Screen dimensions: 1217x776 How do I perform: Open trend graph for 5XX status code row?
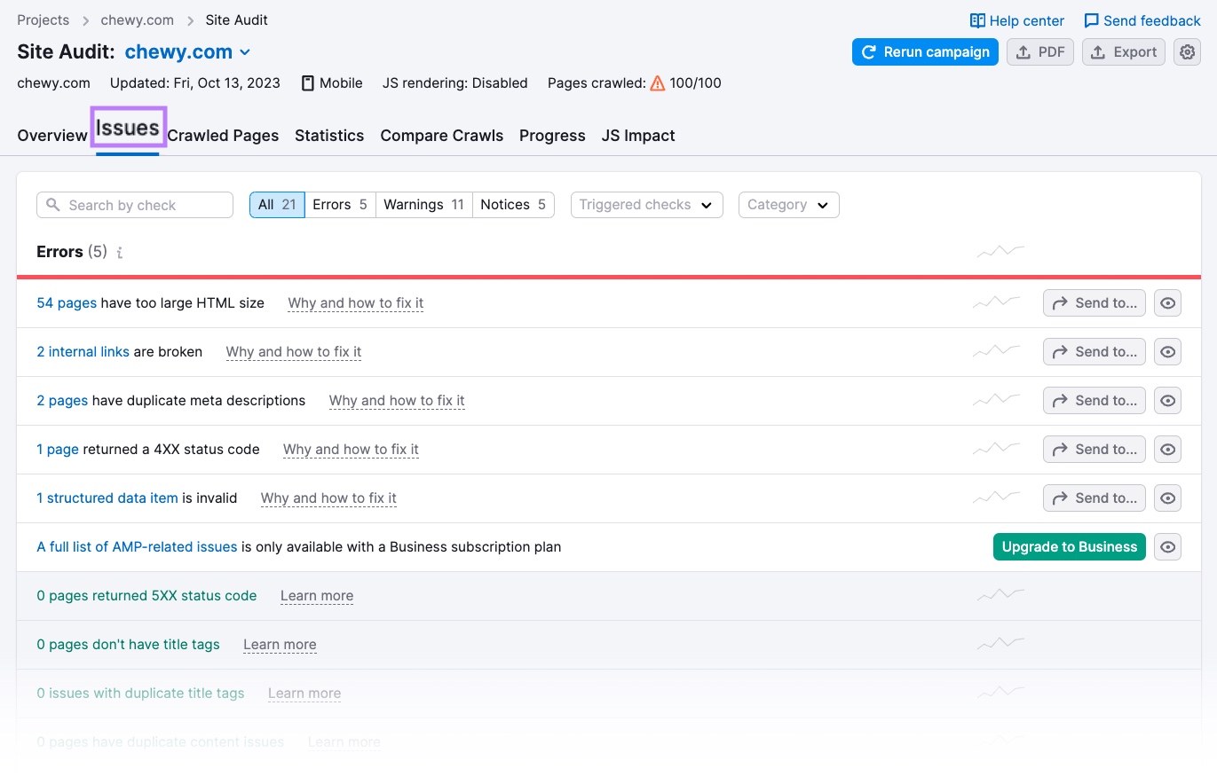pos(1000,595)
